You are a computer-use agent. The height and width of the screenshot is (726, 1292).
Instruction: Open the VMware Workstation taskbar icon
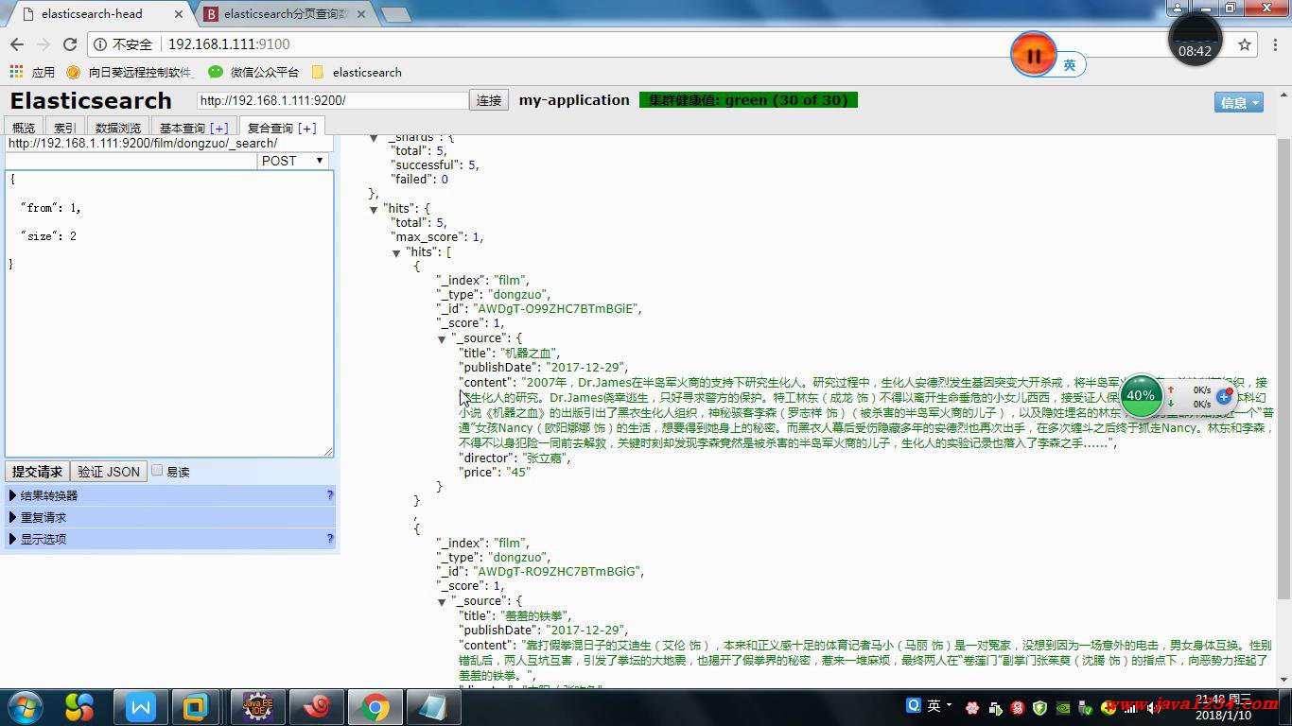point(196,707)
